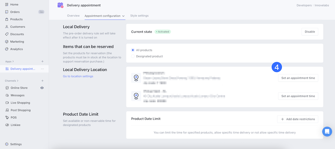Preview Online Store with the eye icon
Image resolution: width=335 pixels, height=149 pixels.
(x=42, y=88)
